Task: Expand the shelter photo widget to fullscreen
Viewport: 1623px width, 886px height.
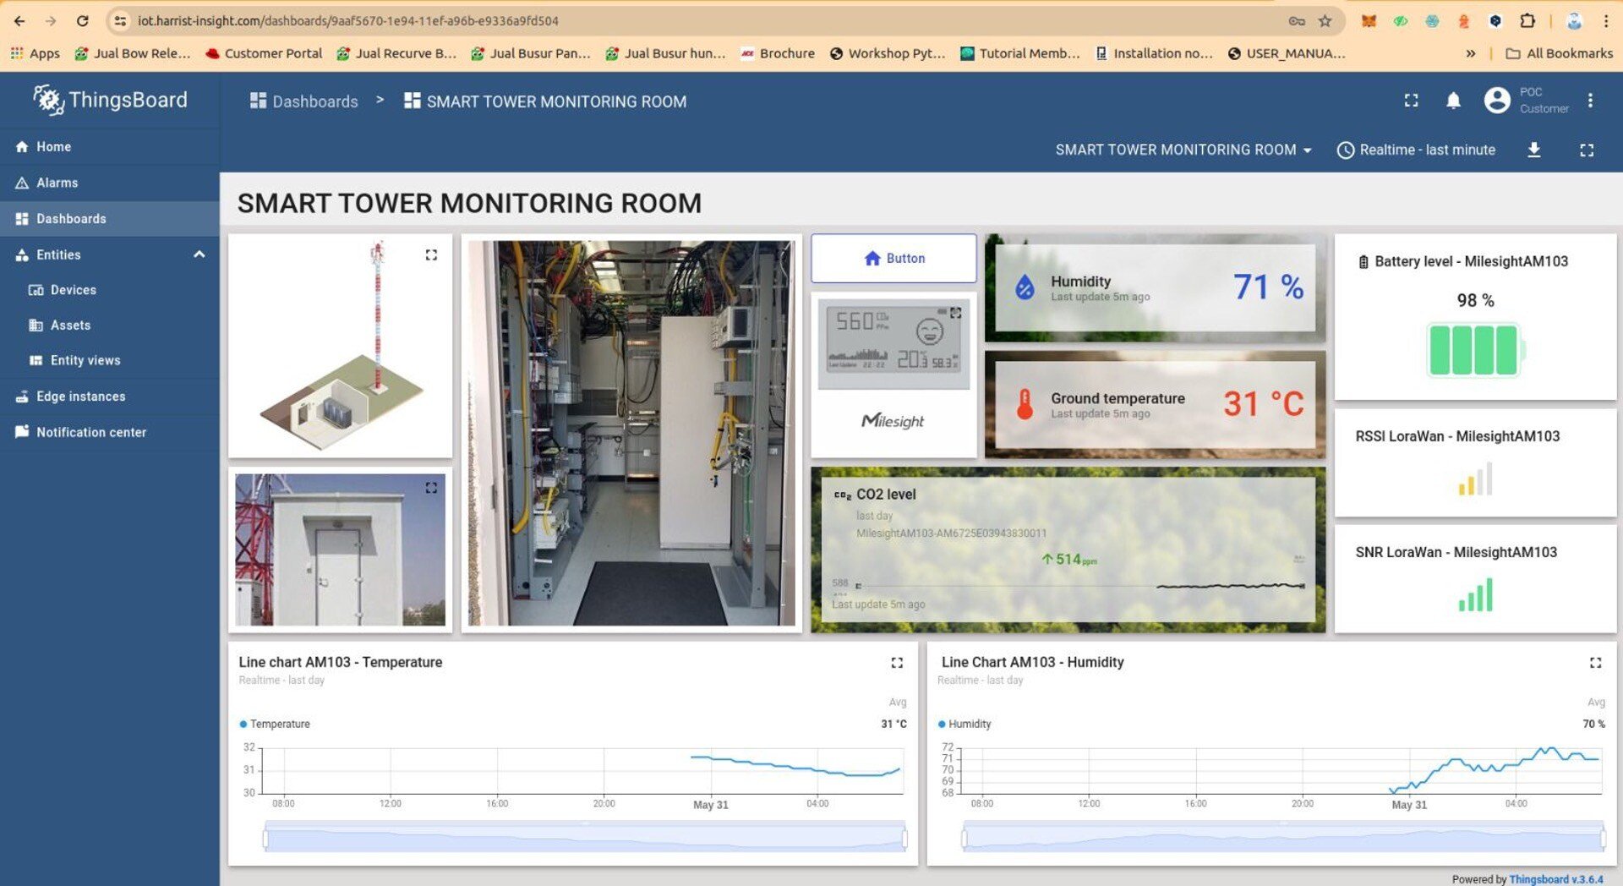Action: click(431, 487)
